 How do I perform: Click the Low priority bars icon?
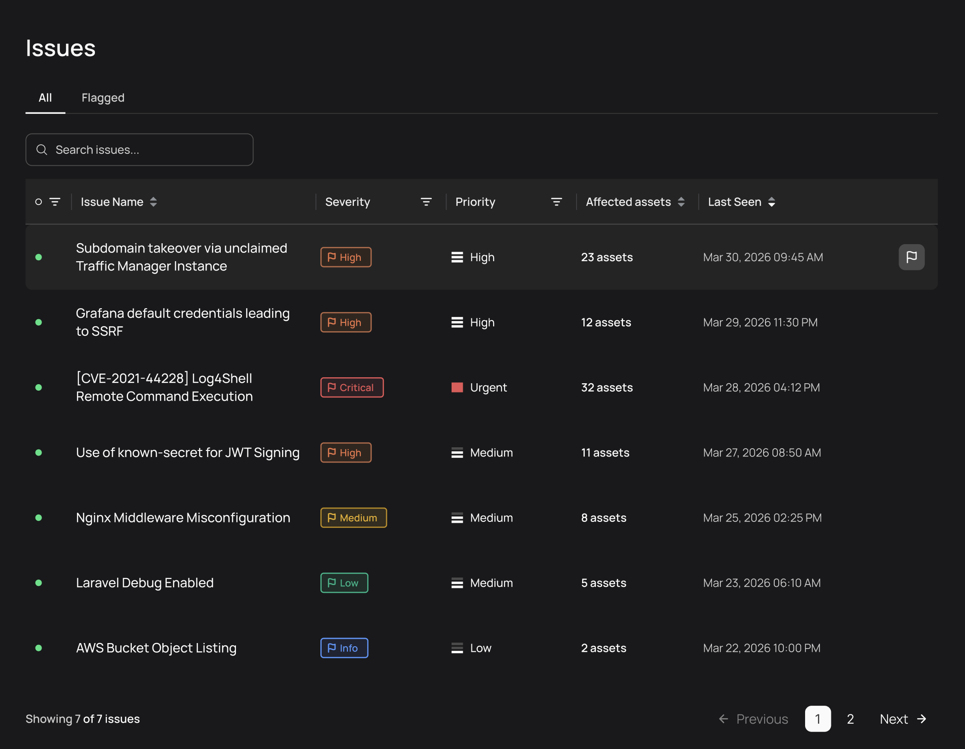(457, 648)
